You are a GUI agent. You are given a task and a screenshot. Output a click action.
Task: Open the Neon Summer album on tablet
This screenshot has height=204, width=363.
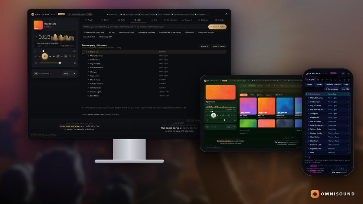coord(248,106)
